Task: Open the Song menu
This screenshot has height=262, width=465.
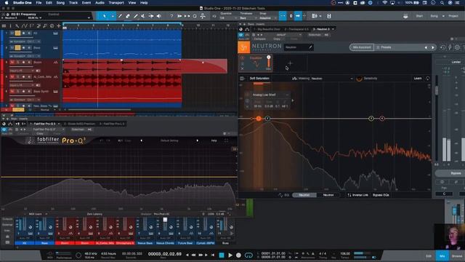Action: click(60, 3)
